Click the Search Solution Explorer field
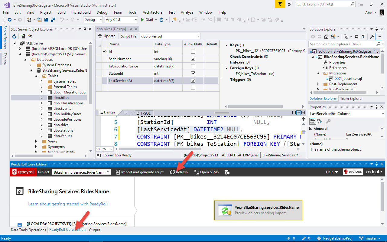This screenshot has width=387, height=242. (x=346, y=44)
